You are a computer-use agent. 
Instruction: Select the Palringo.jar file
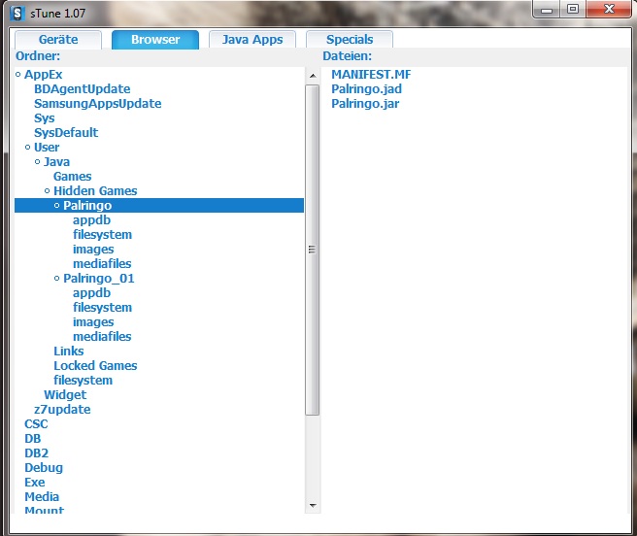(x=365, y=104)
